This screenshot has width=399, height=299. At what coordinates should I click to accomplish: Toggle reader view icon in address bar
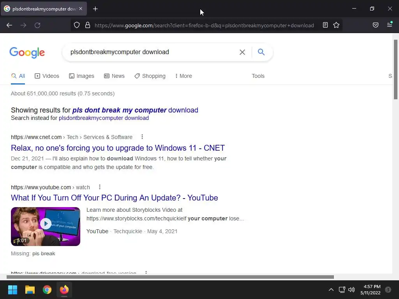pos(325,25)
